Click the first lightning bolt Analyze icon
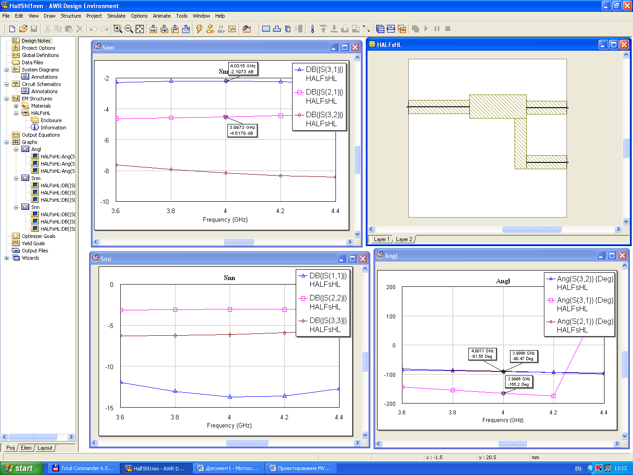 (199, 29)
